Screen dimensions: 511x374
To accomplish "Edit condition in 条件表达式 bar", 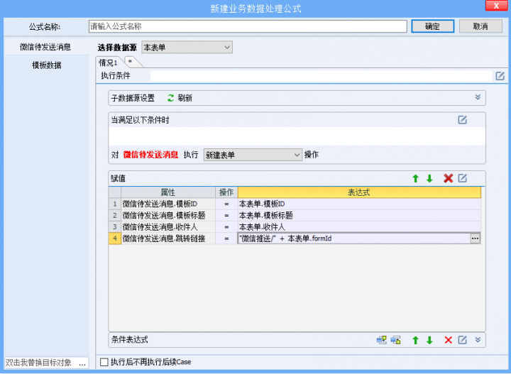I will pos(463,340).
